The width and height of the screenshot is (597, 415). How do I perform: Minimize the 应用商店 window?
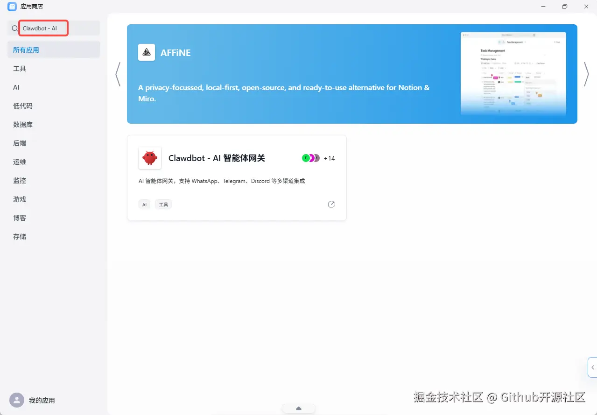(543, 7)
